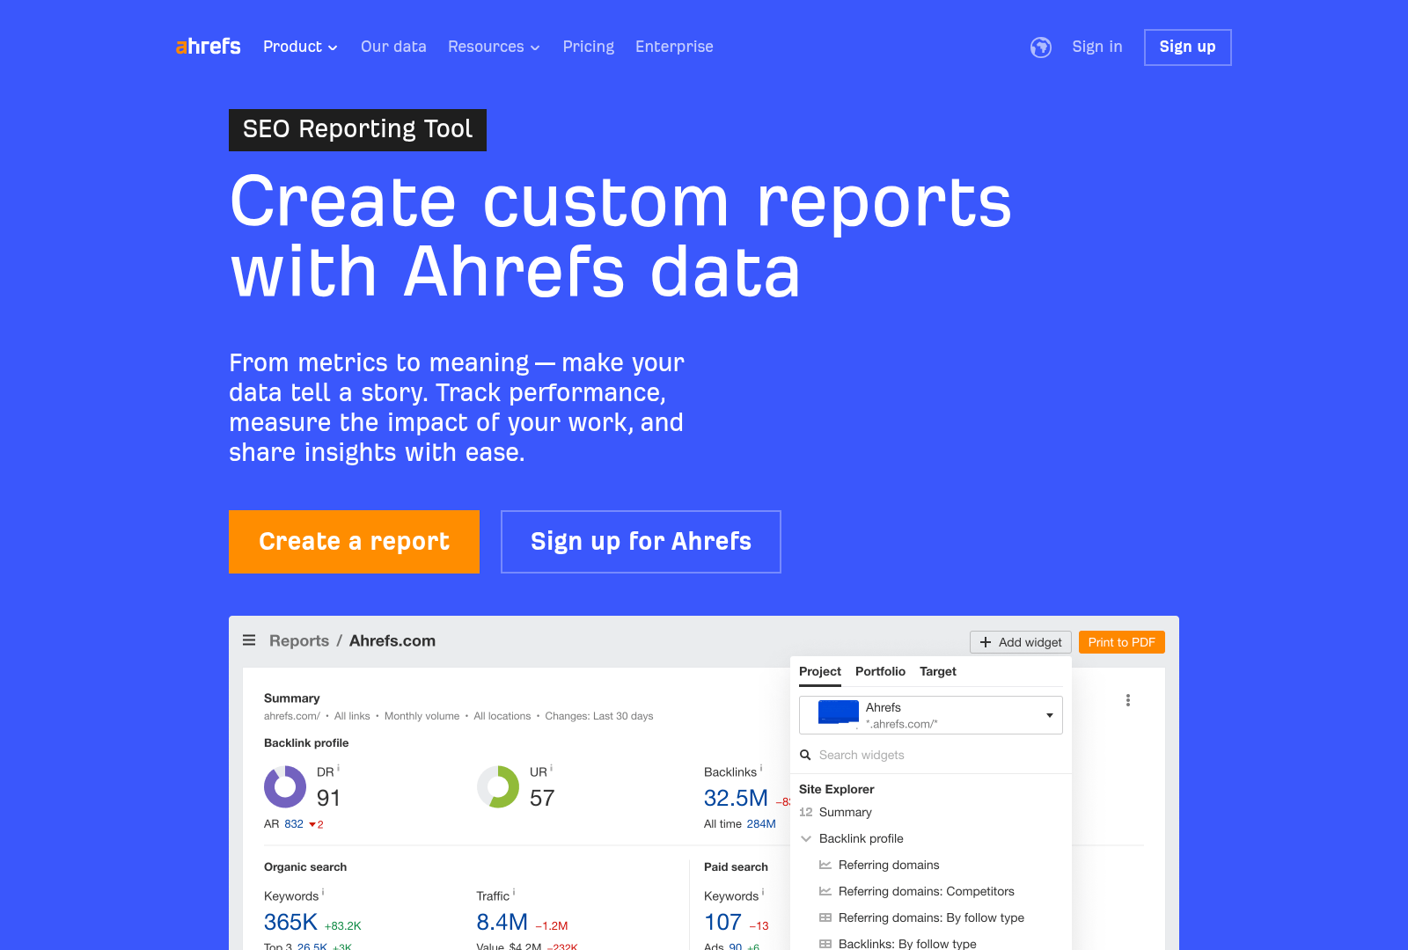The width and height of the screenshot is (1408, 950).
Task: Open the globe language selector
Action: 1041,47
